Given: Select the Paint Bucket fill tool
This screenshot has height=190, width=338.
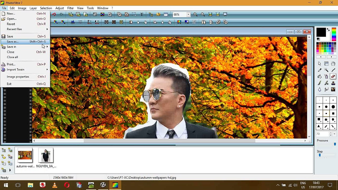Looking at the screenshot, I should [320, 77].
